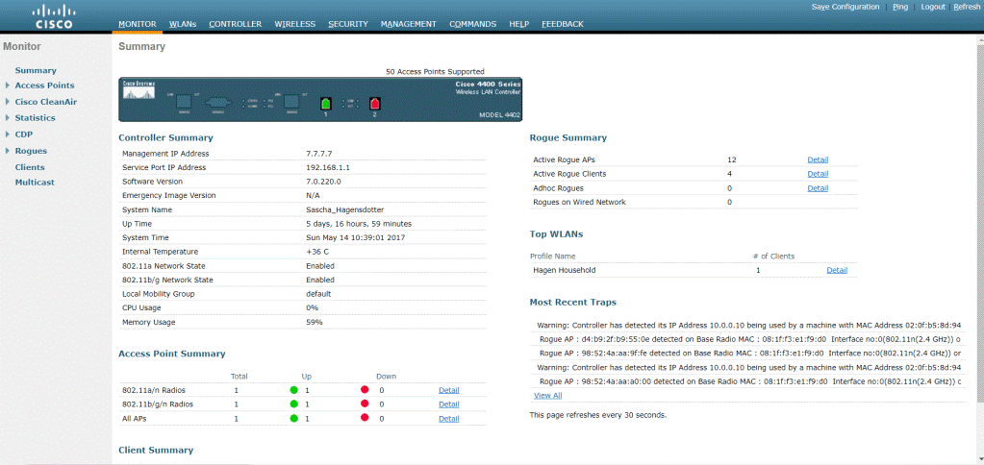This screenshot has height=465, width=984.
Task: Click red Down status dot for All APs
Action: tap(365, 419)
